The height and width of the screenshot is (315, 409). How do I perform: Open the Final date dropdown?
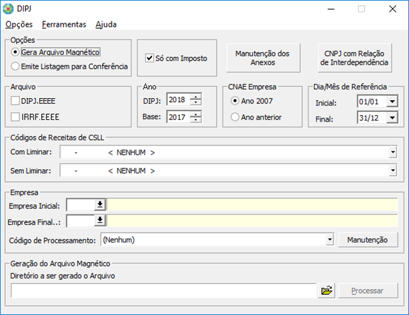pos(392,118)
